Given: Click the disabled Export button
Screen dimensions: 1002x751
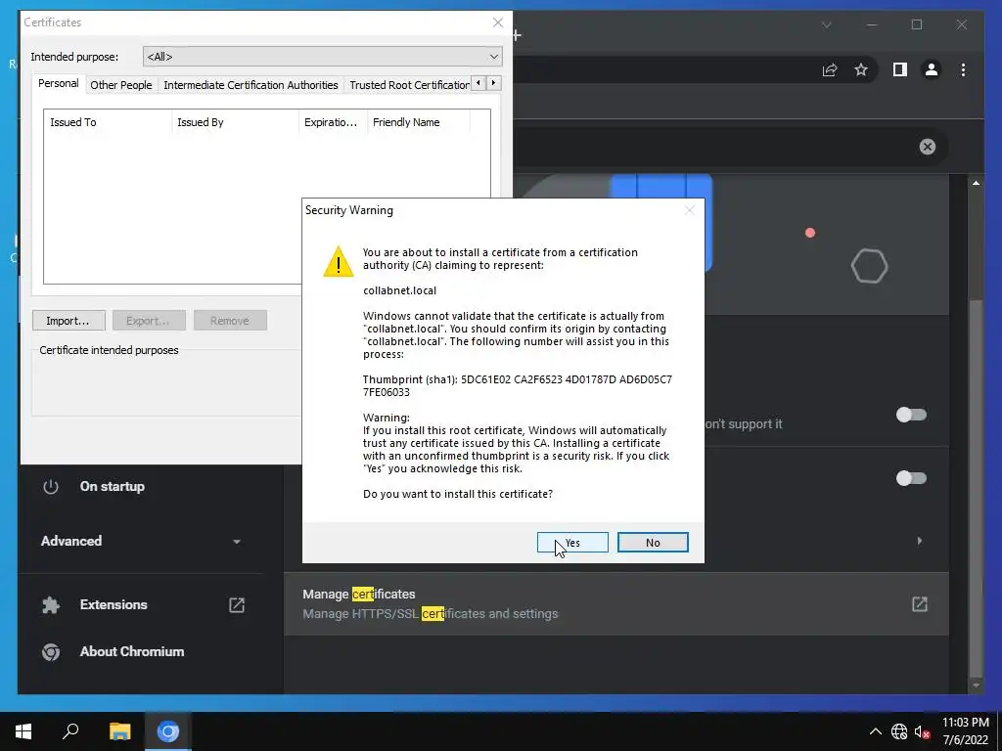Looking at the screenshot, I should tap(149, 321).
